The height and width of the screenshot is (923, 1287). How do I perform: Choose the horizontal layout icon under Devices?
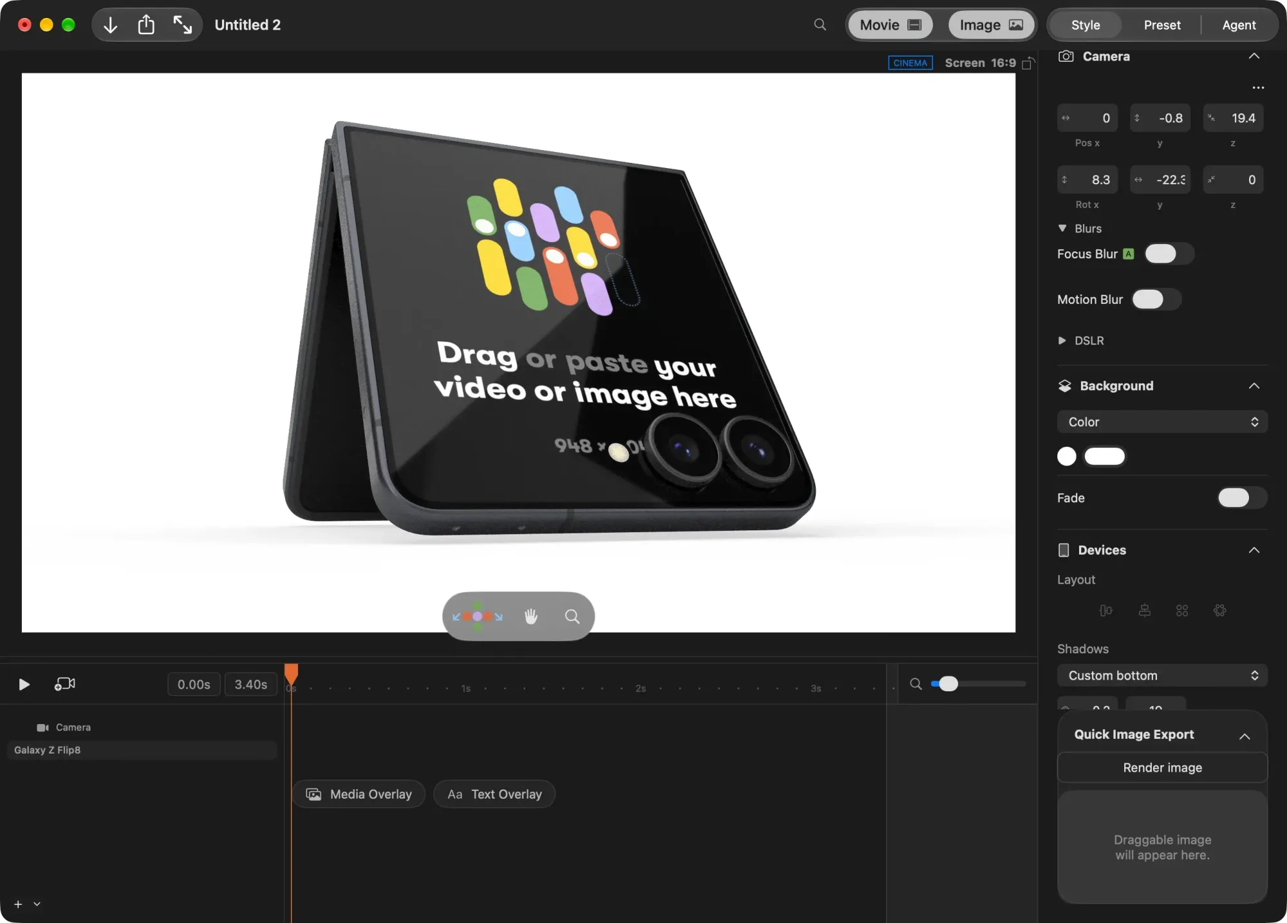tap(1106, 610)
